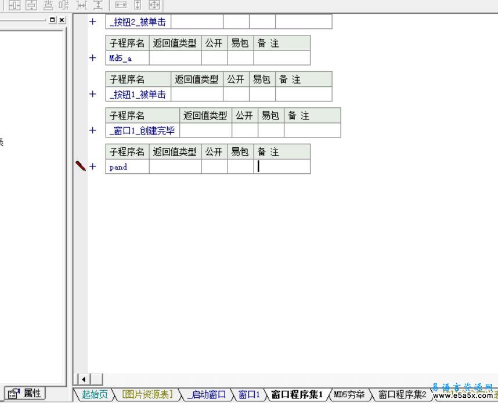
Task: Click the 公开 cell of _窗口1_创建完毕 row
Action: click(x=245, y=130)
